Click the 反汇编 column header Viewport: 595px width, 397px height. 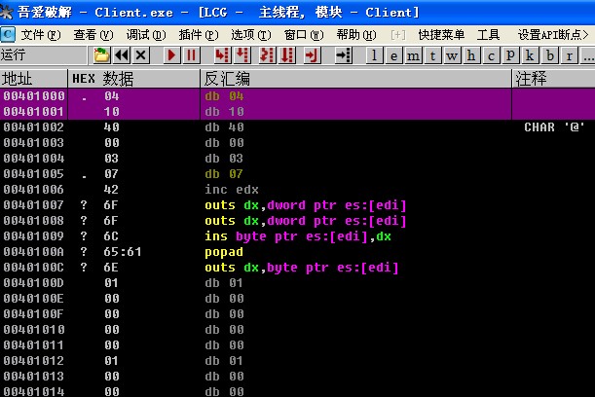click(356, 79)
